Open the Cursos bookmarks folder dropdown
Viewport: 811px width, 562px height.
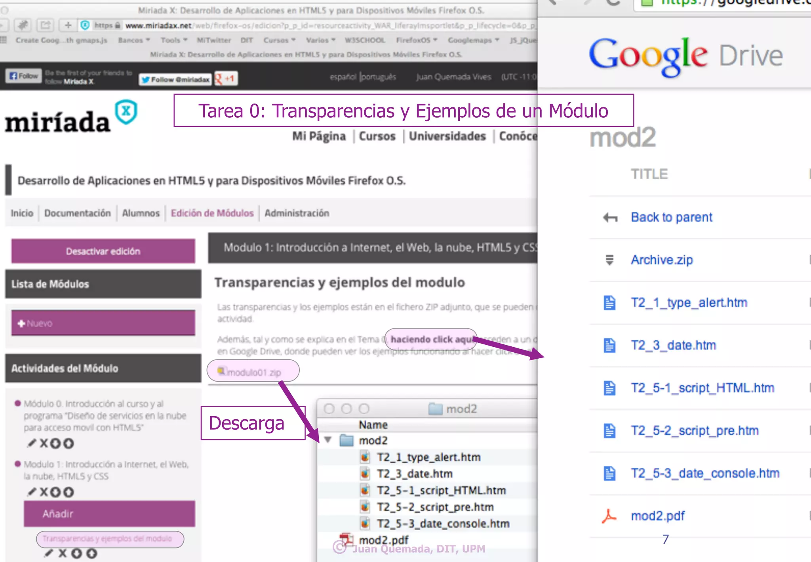(x=280, y=40)
